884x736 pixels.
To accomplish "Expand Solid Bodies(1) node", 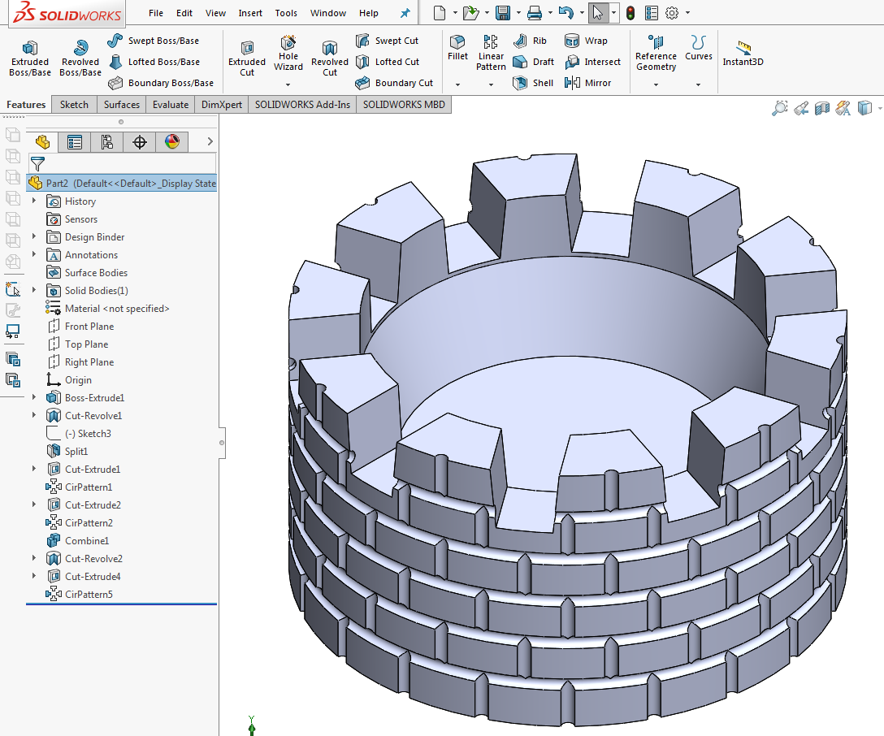I will [x=34, y=290].
